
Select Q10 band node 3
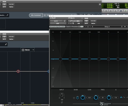point(80,59)
